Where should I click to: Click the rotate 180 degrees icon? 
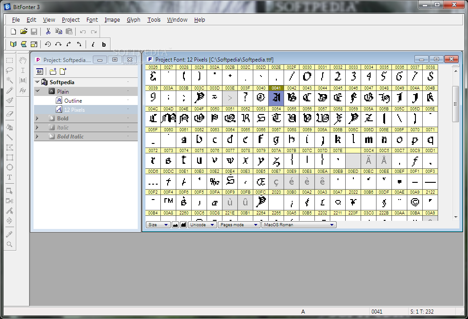[58, 44]
